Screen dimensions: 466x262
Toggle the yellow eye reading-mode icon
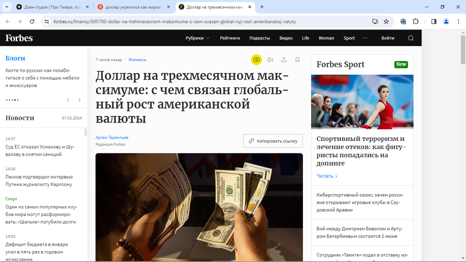click(256, 60)
